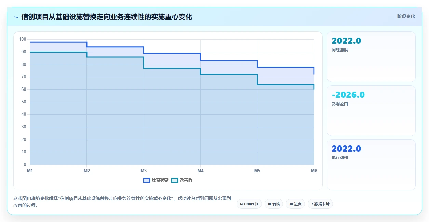Open the 问题强度 card
Image resolution: width=429 pixels, height=222 pixels.
pyautogui.click(x=371, y=57)
